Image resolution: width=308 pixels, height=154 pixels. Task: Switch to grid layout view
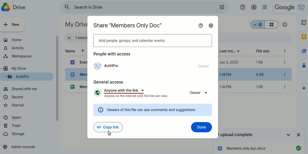tap(272, 25)
